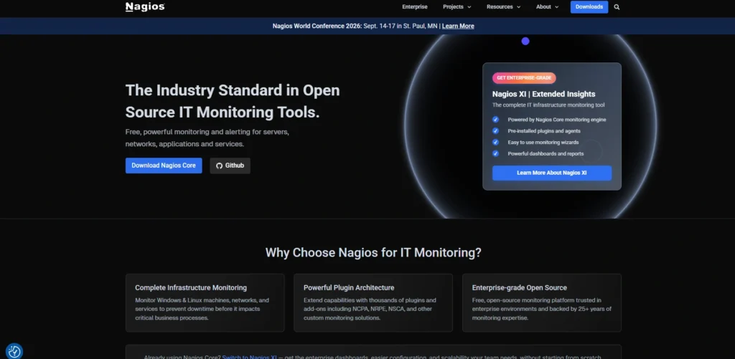Click the text Easy to use monitoring wizards
This screenshot has width=735, height=359.
click(x=543, y=143)
